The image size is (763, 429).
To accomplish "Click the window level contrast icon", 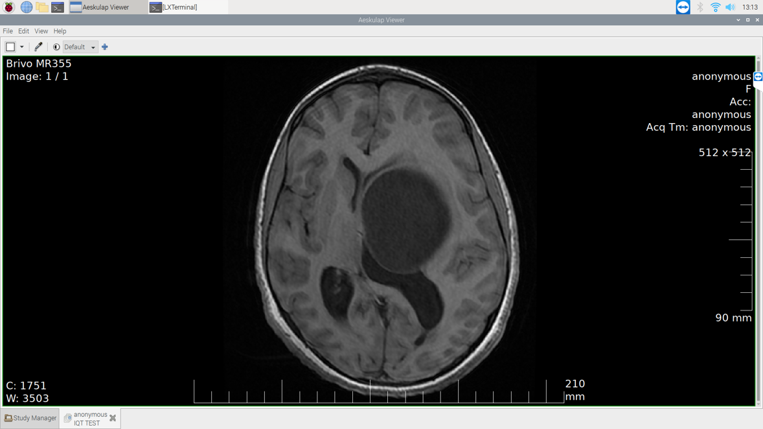I will (x=56, y=47).
